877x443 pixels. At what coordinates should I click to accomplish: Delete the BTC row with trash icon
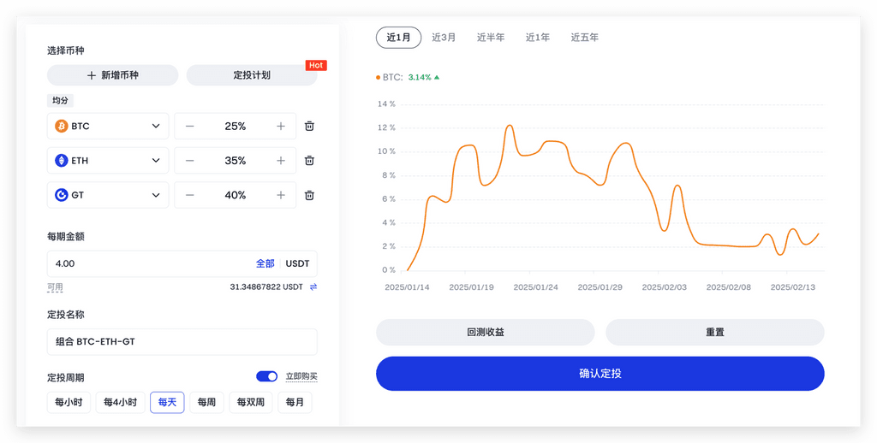[x=309, y=126]
